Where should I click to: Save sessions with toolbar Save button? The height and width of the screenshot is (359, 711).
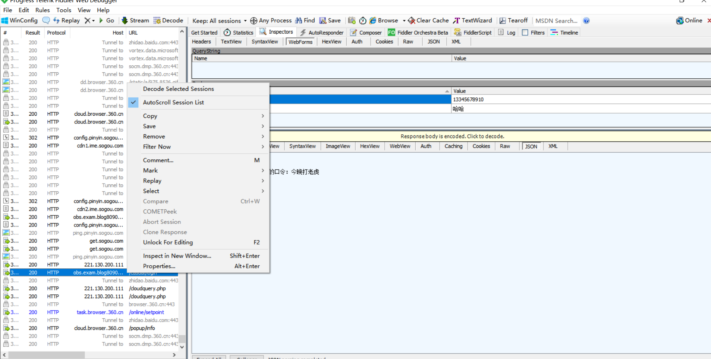[330, 21]
